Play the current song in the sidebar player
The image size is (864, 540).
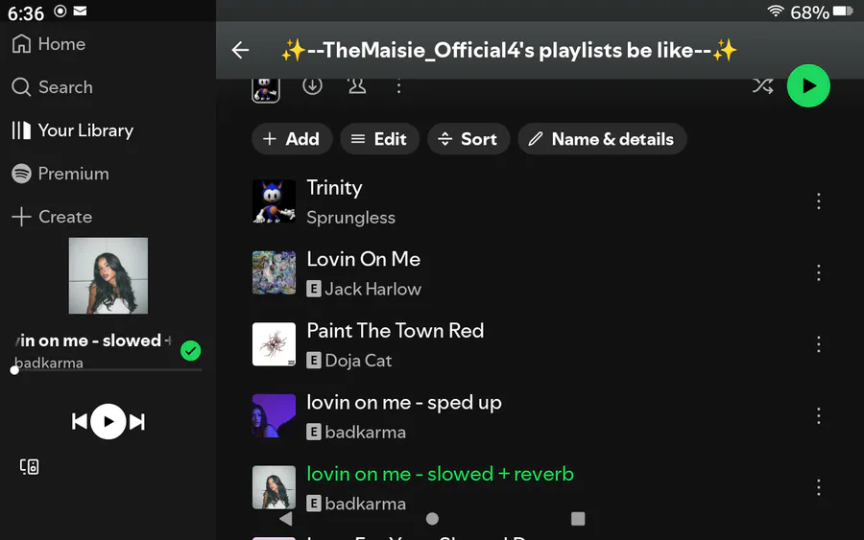[x=108, y=421]
